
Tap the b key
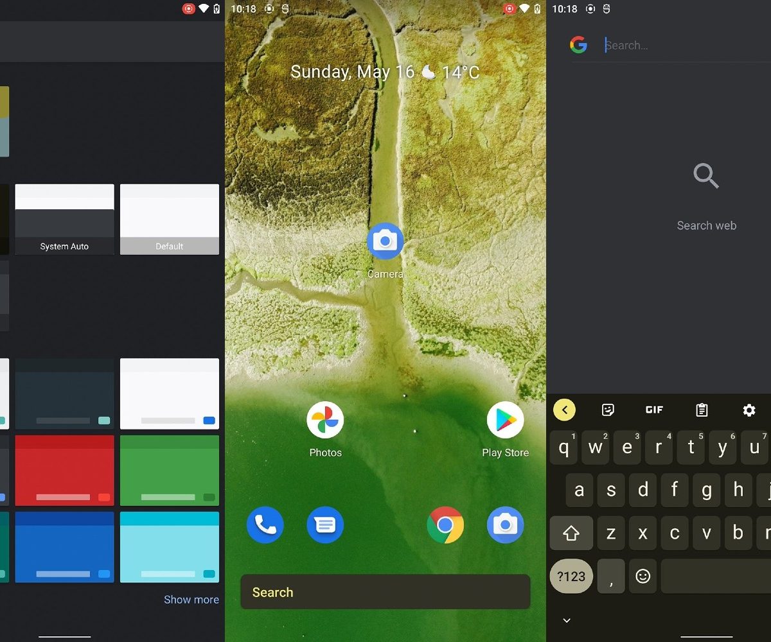[x=738, y=534]
